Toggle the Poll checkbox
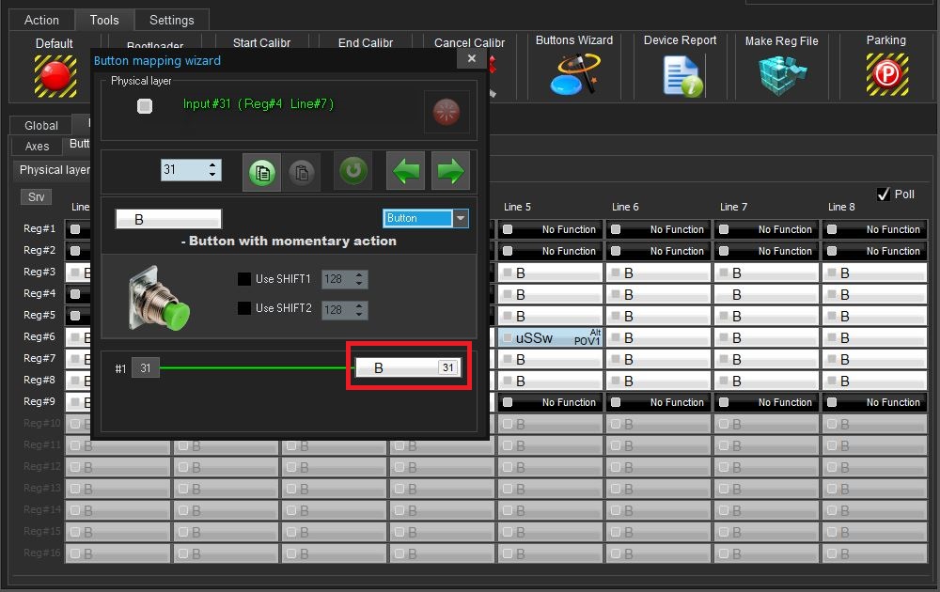The height and width of the screenshot is (592, 940). click(883, 195)
